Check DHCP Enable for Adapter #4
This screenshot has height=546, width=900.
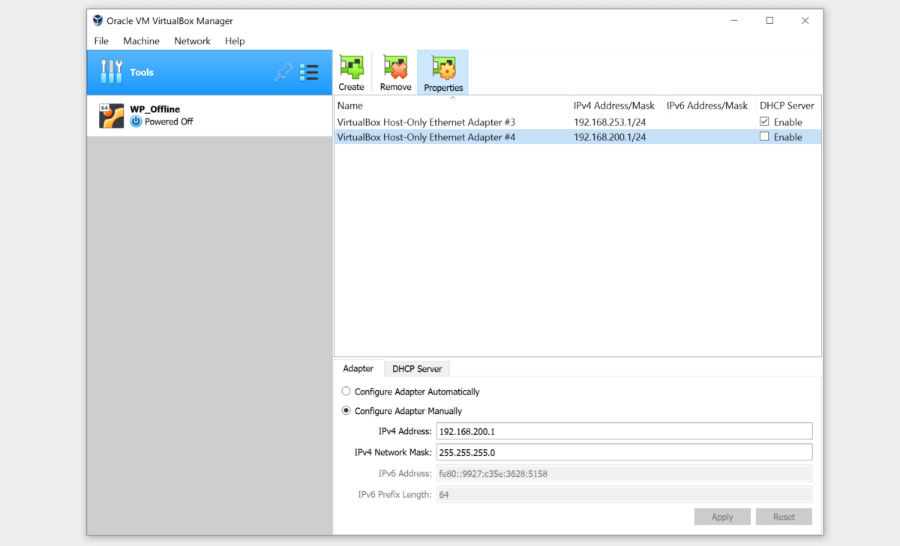(x=764, y=136)
